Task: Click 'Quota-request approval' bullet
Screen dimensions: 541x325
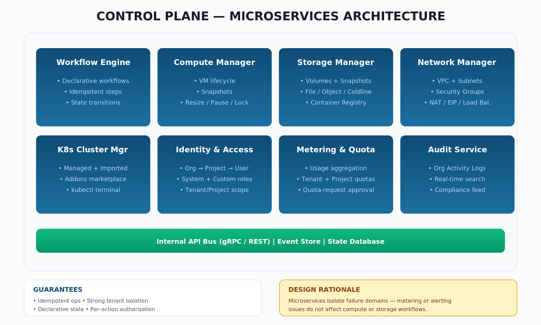Action: point(336,190)
